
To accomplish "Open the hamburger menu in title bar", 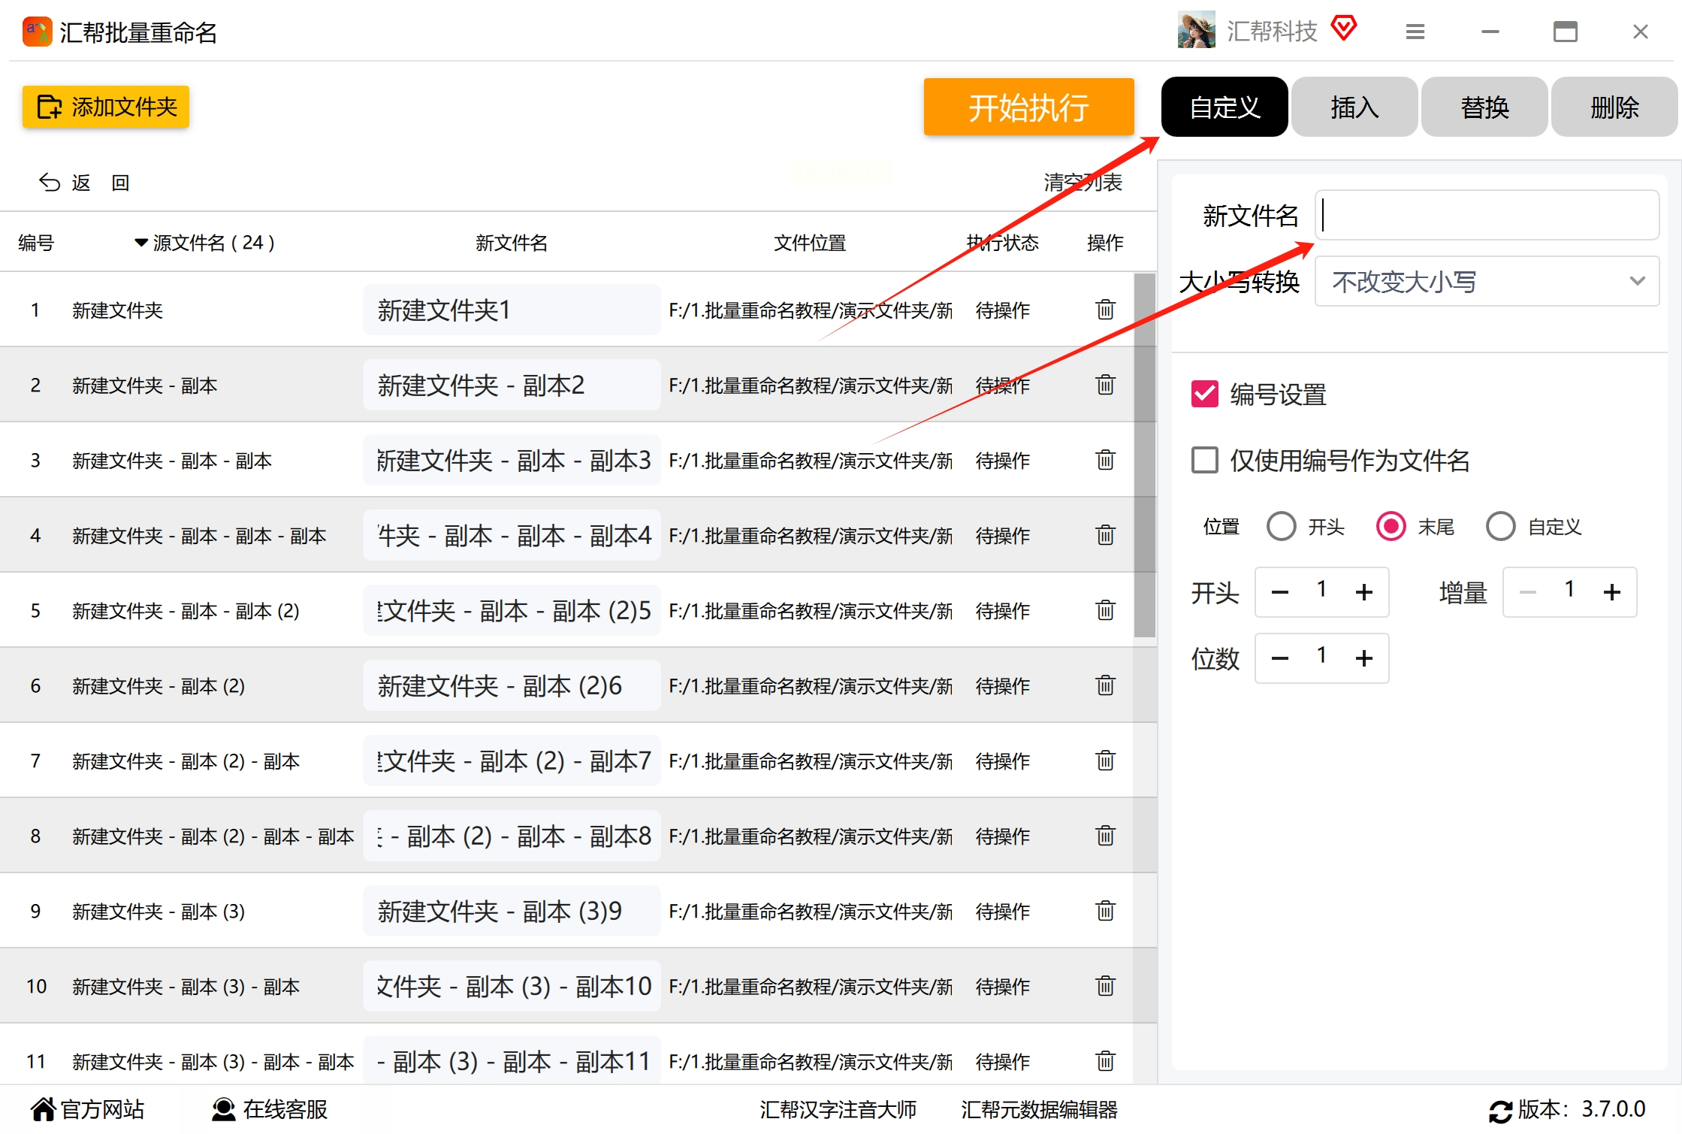I will point(1415,32).
